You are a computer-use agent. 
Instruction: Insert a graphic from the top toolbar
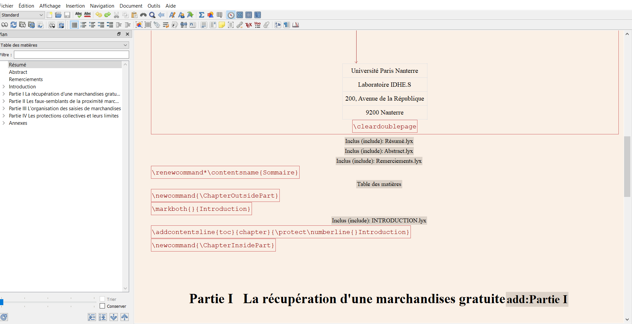[x=211, y=15]
